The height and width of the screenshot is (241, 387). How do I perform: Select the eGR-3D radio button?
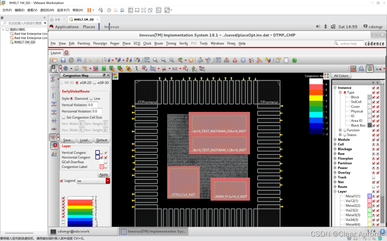pos(95,83)
